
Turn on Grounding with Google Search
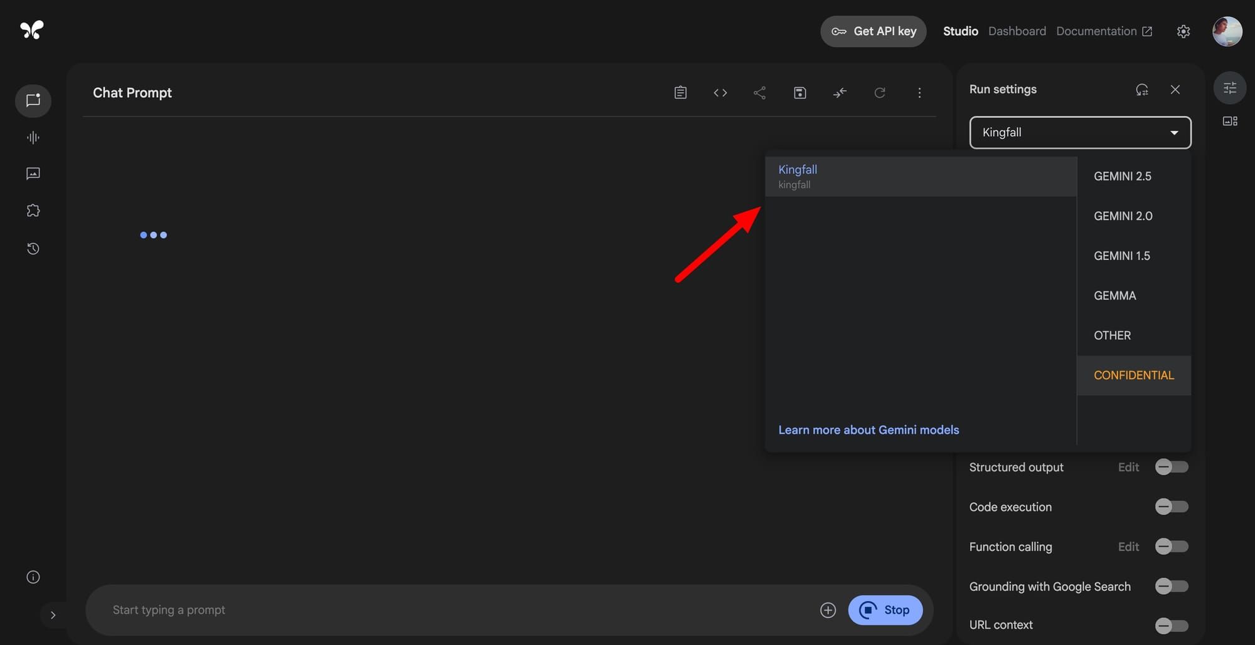(x=1171, y=586)
